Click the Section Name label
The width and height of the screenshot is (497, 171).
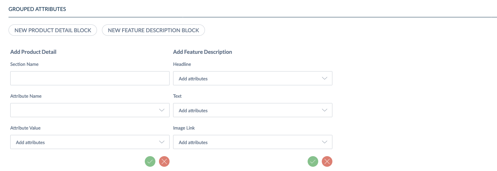click(24, 64)
